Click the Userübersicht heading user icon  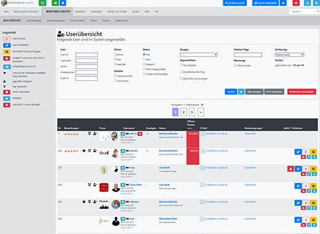click(61, 34)
